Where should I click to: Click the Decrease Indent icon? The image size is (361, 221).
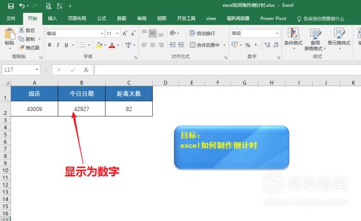[x=173, y=45]
